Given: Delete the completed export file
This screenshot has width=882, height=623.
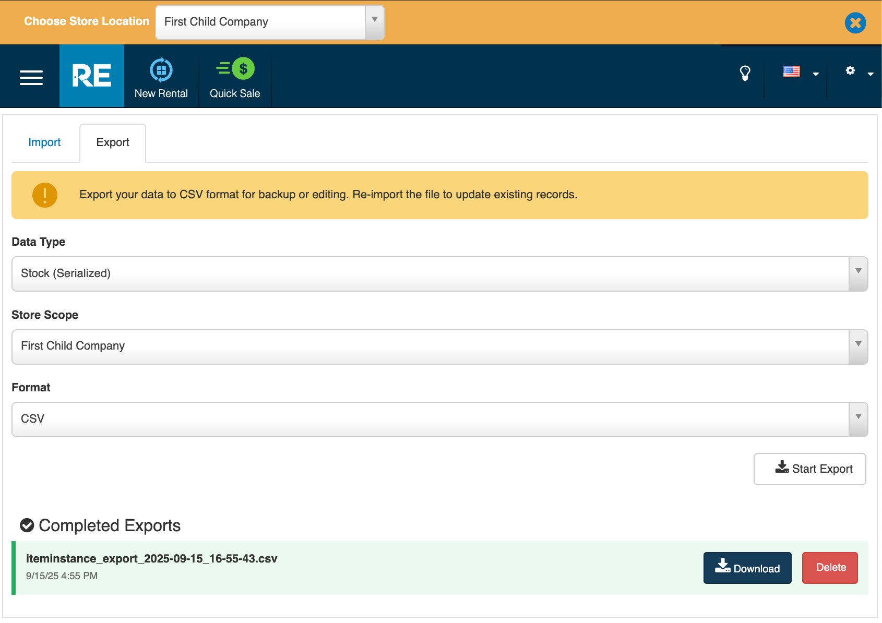Looking at the screenshot, I should coord(830,568).
